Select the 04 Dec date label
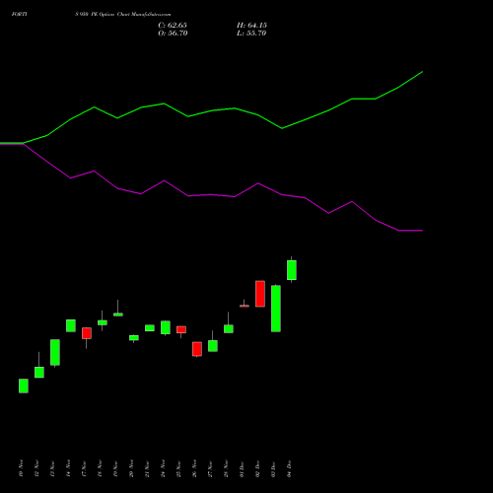Screen dimensions: 493x493 click(289, 468)
